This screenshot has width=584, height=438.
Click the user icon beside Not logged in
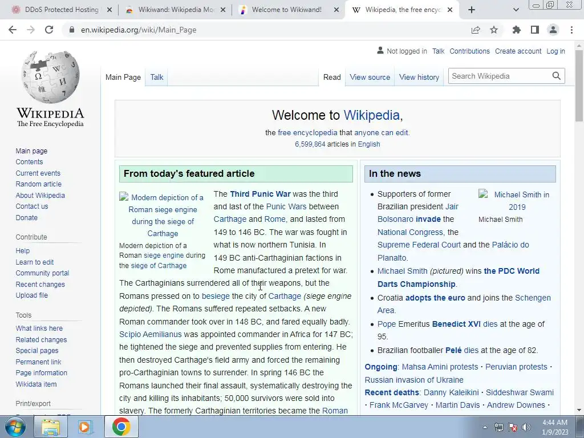click(380, 50)
